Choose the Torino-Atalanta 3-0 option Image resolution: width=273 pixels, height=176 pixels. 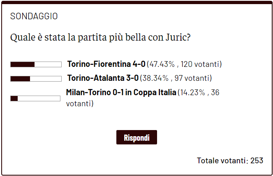tap(103, 78)
